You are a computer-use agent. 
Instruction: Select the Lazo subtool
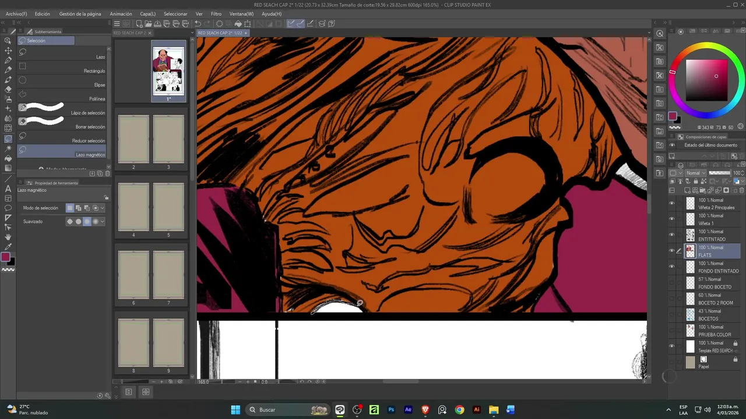pyautogui.click(x=62, y=56)
